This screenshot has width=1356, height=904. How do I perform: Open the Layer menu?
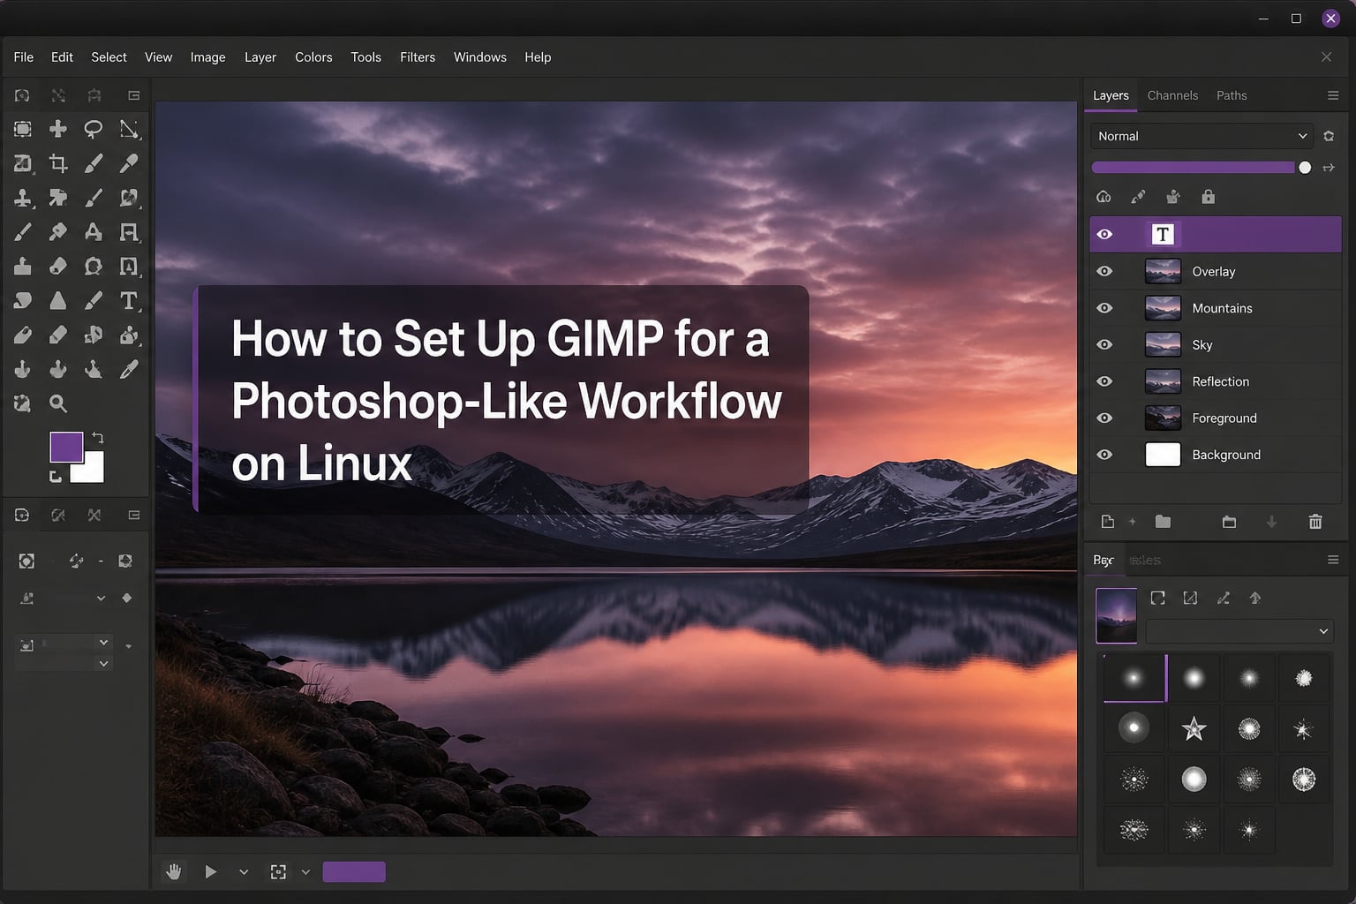[260, 56]
